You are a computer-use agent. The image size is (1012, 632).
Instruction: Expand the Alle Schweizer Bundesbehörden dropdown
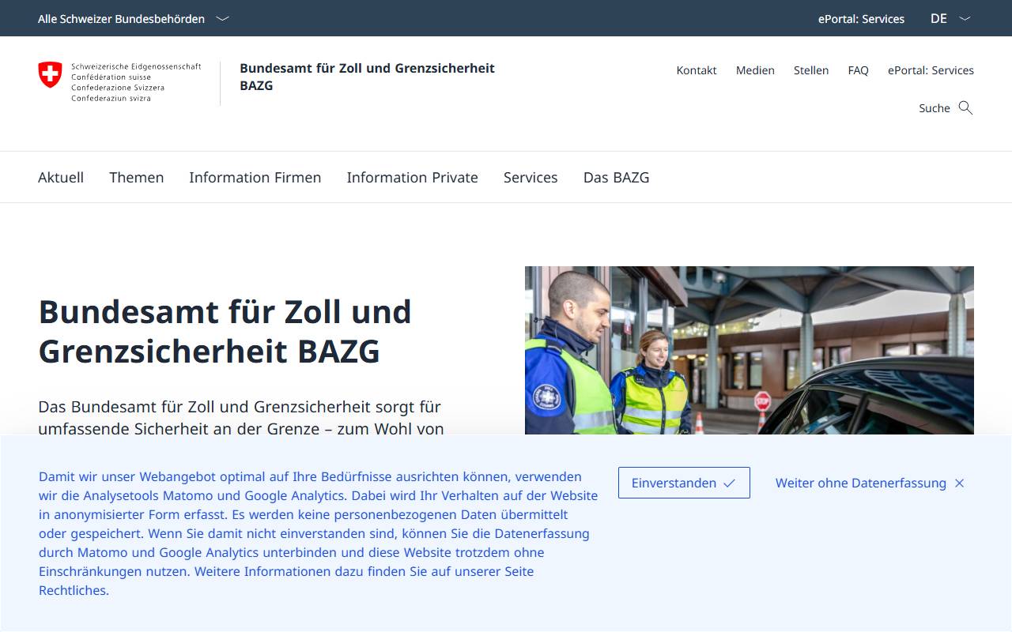click(133, 18)
